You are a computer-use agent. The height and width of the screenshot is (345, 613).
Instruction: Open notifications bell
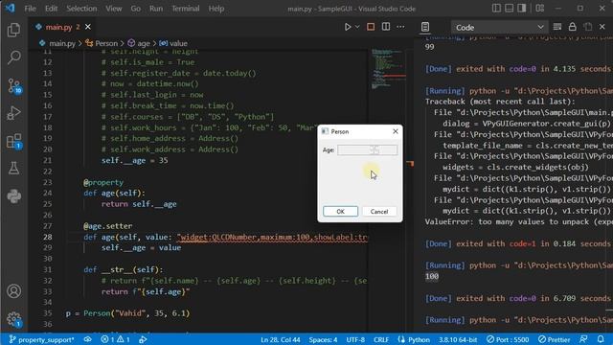click(x=601, y=339)
